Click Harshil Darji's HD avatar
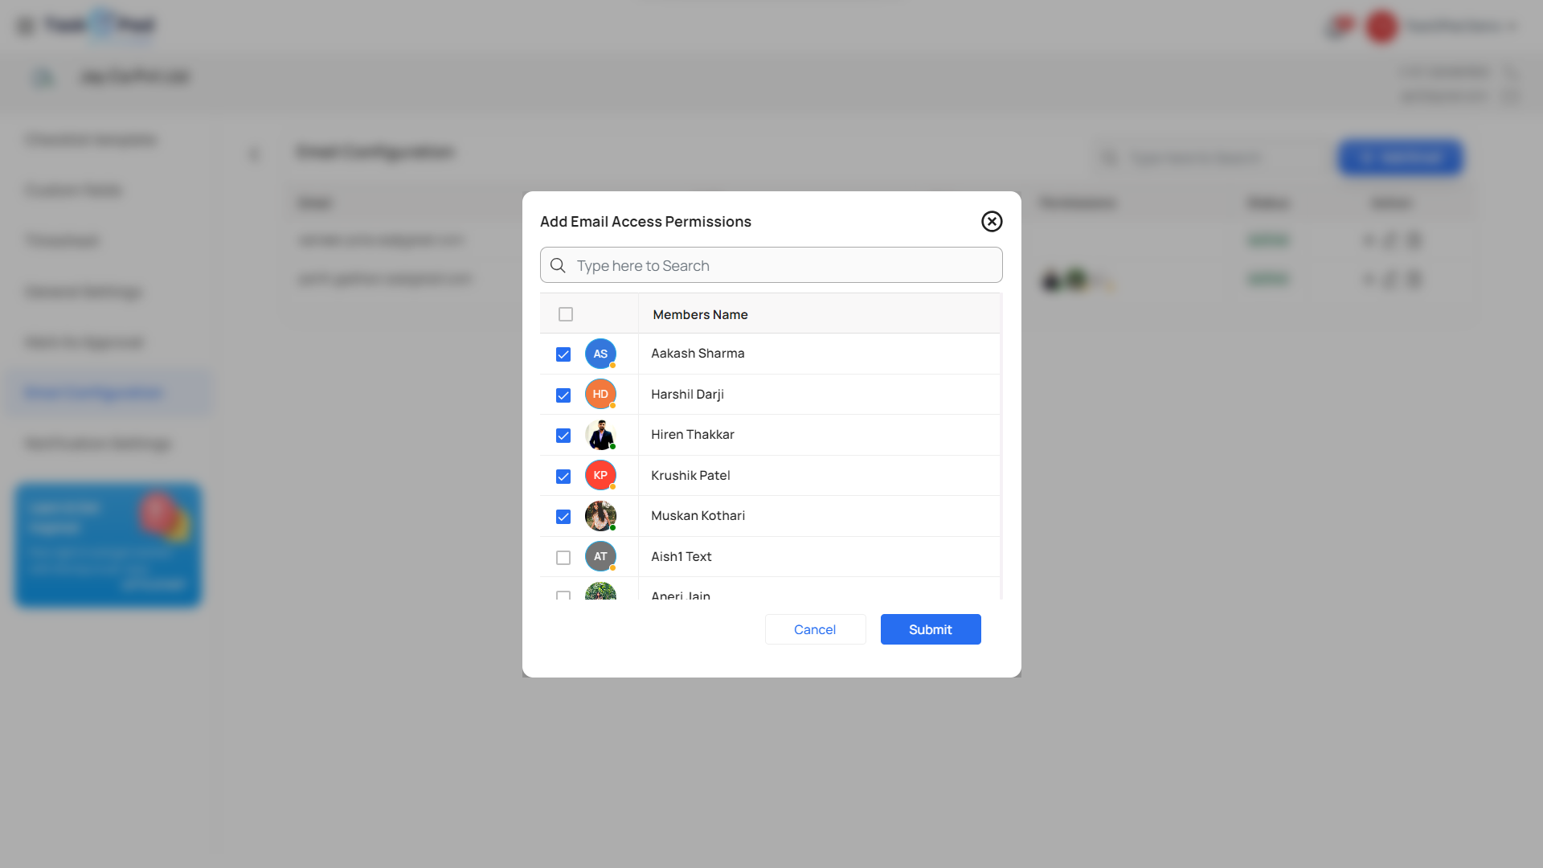1543x868 pixels. 600,394
